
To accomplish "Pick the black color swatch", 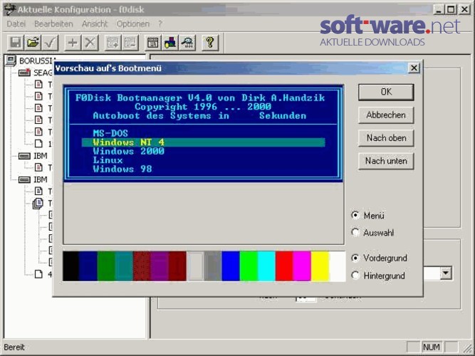I will [x=71, y=266].
